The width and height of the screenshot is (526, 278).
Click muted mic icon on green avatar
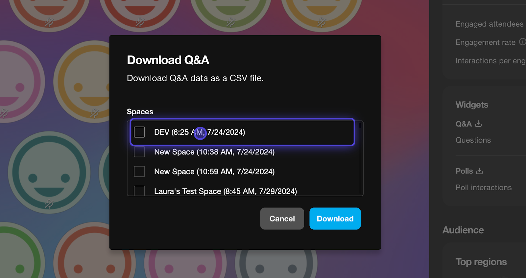230,23
